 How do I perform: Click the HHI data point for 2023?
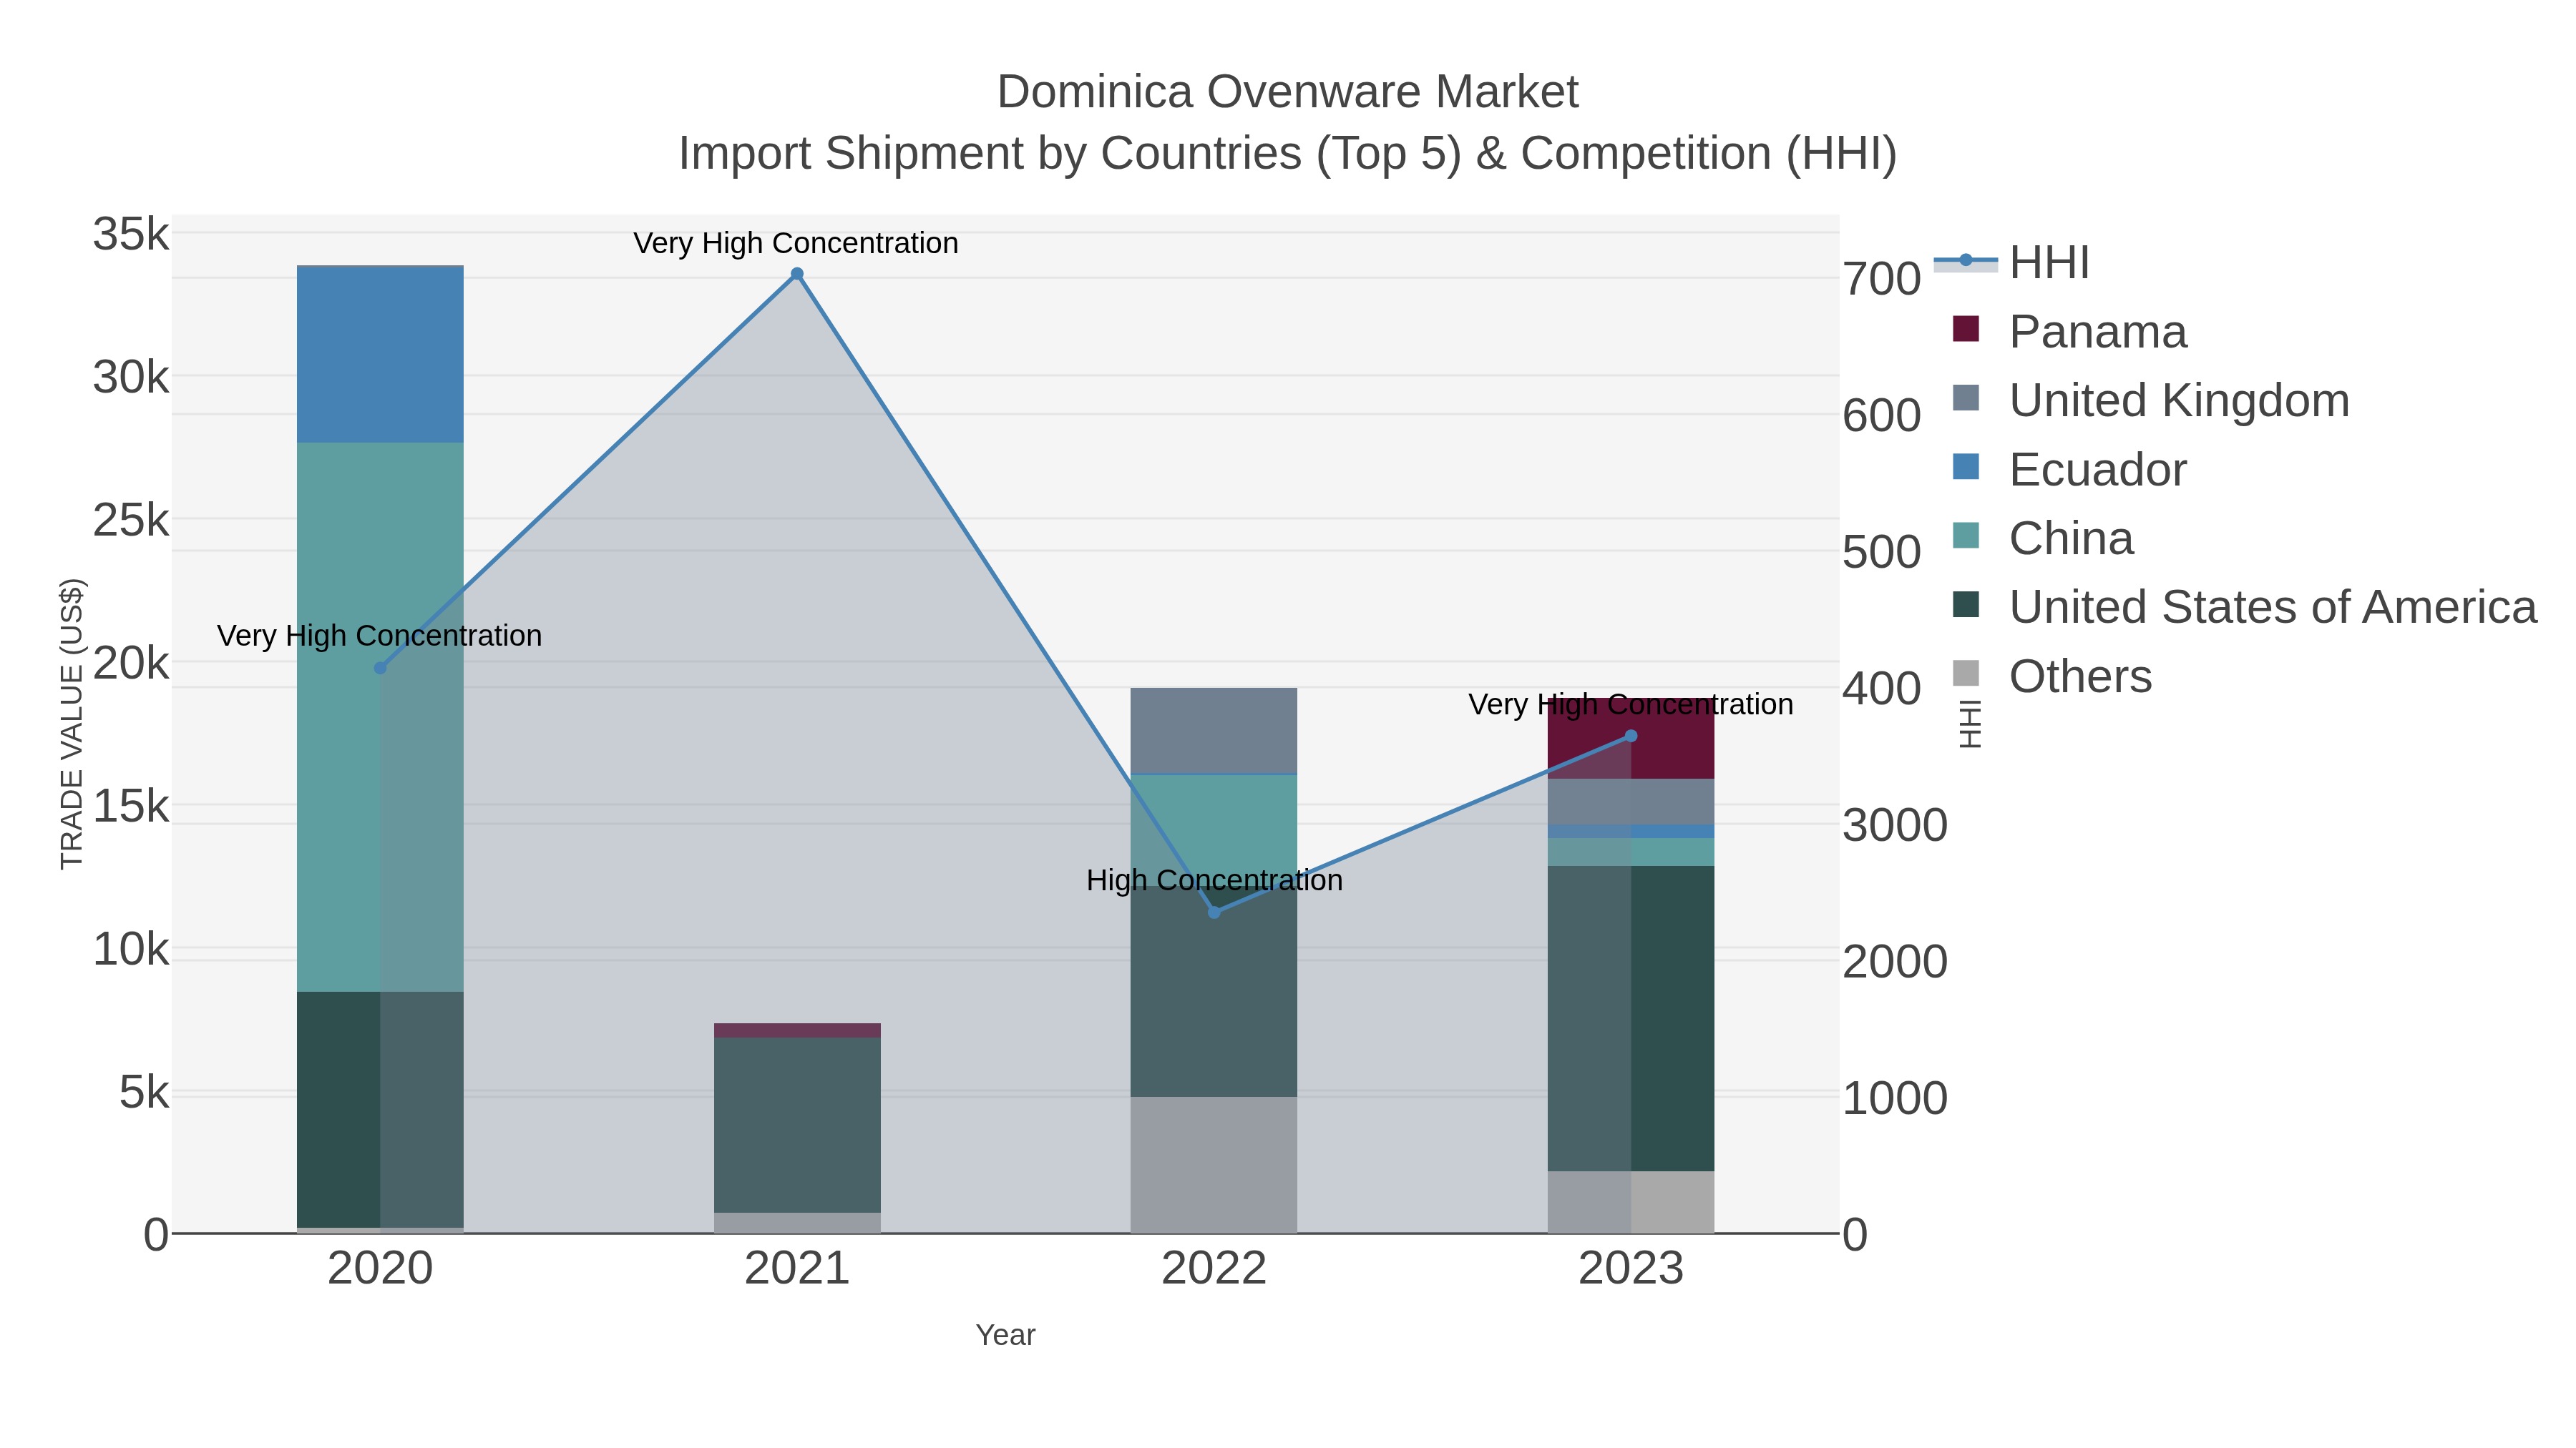pos(1631,736)
